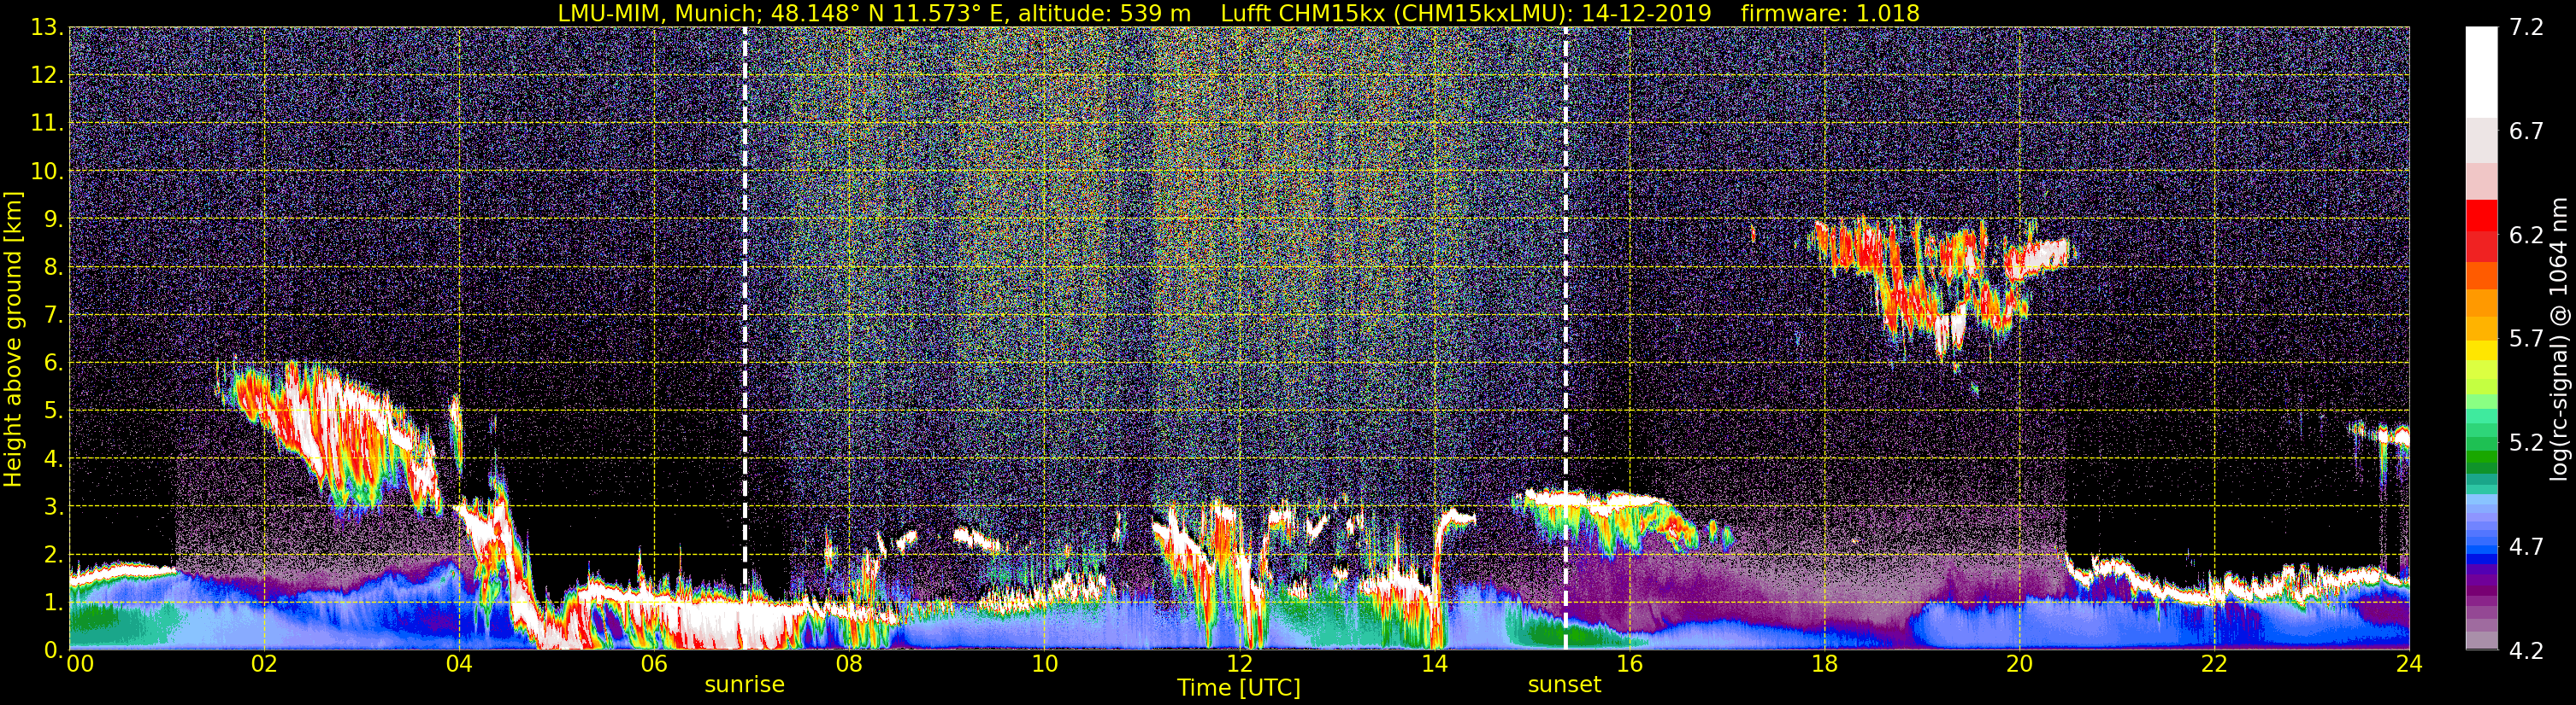
Task: Click the '12' time tick label
Action: (x=1239, y=664)
